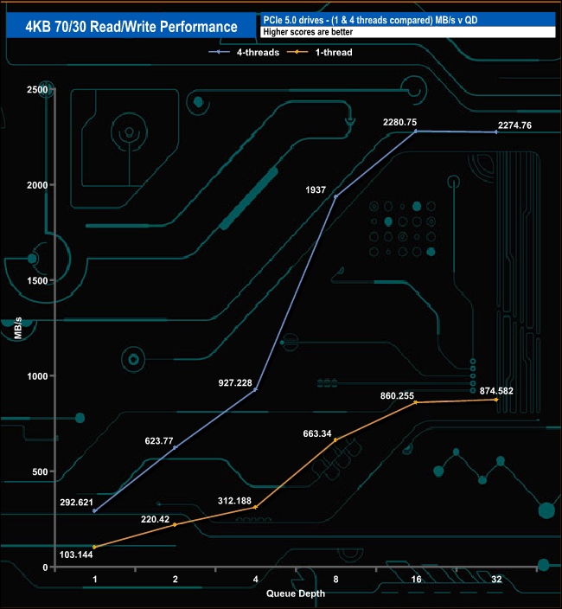Click the PCIe 5.0 drives subtitle bar
Image resolution: width=562 pixels, height=609 pixels.
point(407,20)
